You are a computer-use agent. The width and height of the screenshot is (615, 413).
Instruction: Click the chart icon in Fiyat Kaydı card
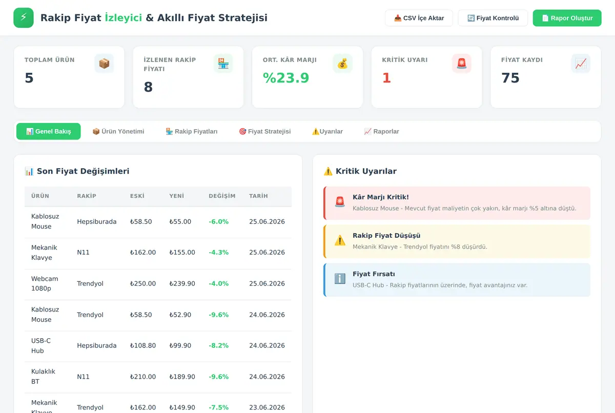click(x=581, y=64)
